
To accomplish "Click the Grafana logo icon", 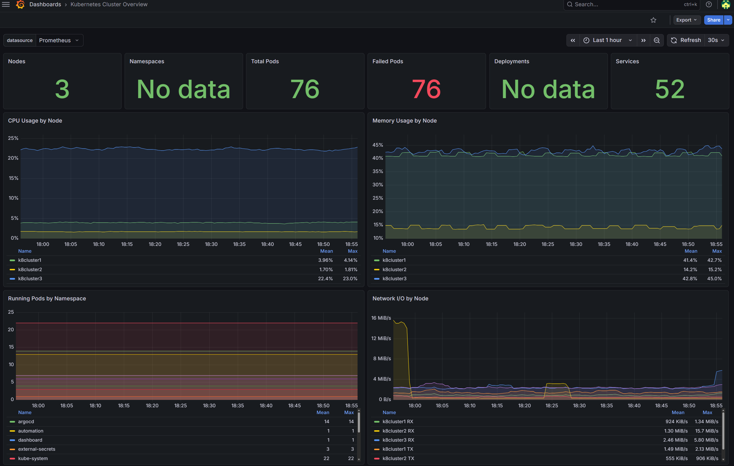I will tap(20, 4).
